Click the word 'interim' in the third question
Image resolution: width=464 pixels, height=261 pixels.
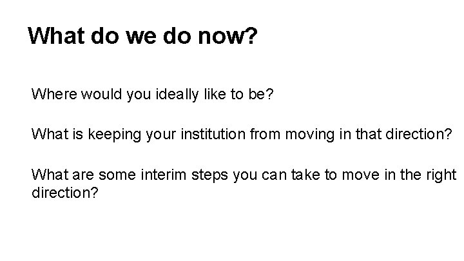tap(163, 175)
